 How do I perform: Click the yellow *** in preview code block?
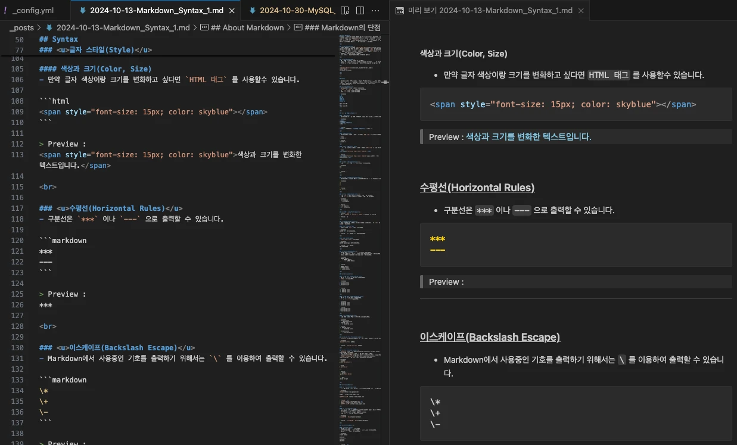click(437, 239)
